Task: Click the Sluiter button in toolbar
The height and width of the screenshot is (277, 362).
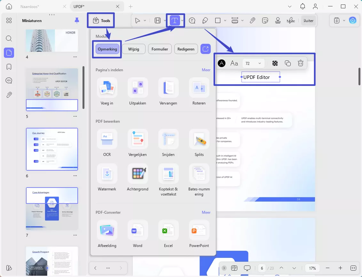Action: click(308, 20)
